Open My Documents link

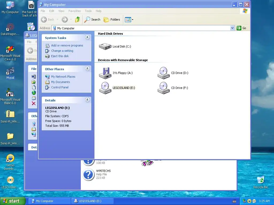point(60,82)
